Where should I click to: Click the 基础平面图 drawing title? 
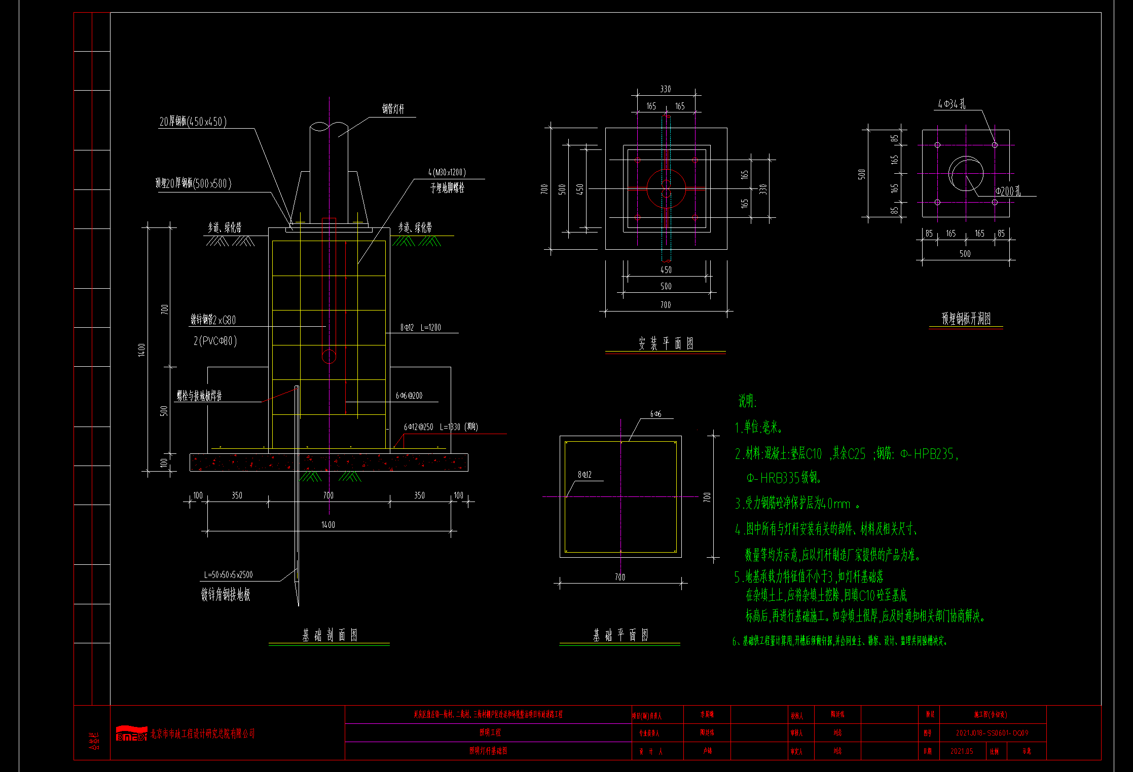pyautogui.click(x=620, y=635)
